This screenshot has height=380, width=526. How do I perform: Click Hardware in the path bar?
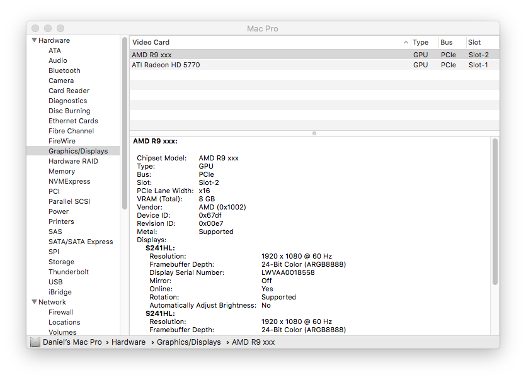point(129,342)
